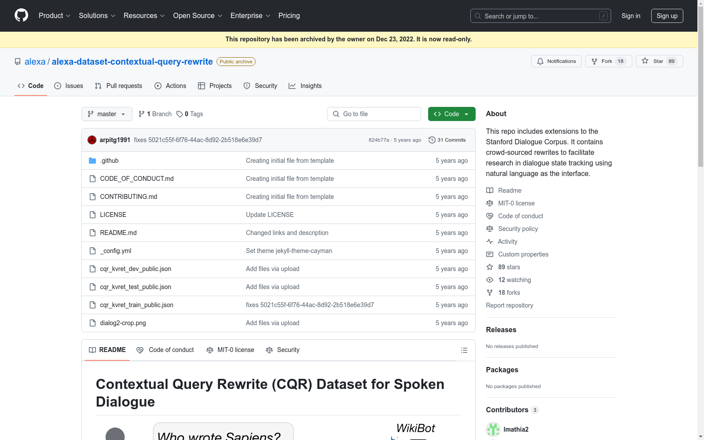Image resolution: width=704 pixels, height=440 pixels.
Task: Click the repository icon beside alexa
Action: point(18,62)
